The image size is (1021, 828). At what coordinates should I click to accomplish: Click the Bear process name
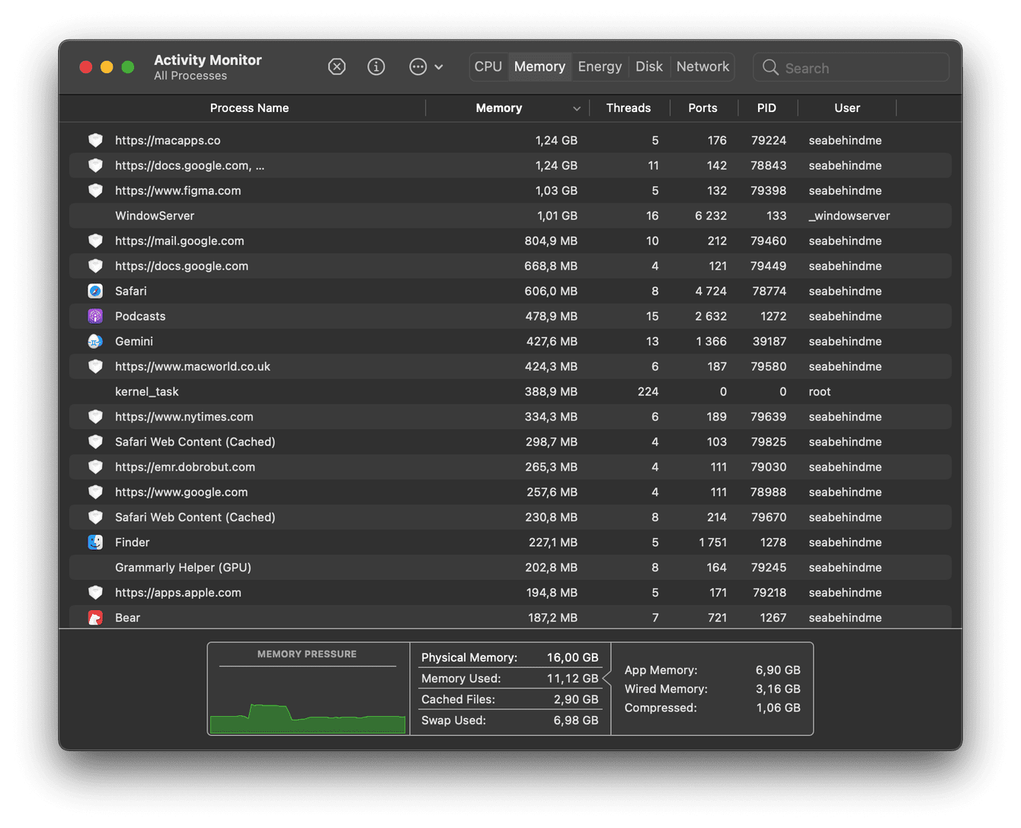[127, 618]
